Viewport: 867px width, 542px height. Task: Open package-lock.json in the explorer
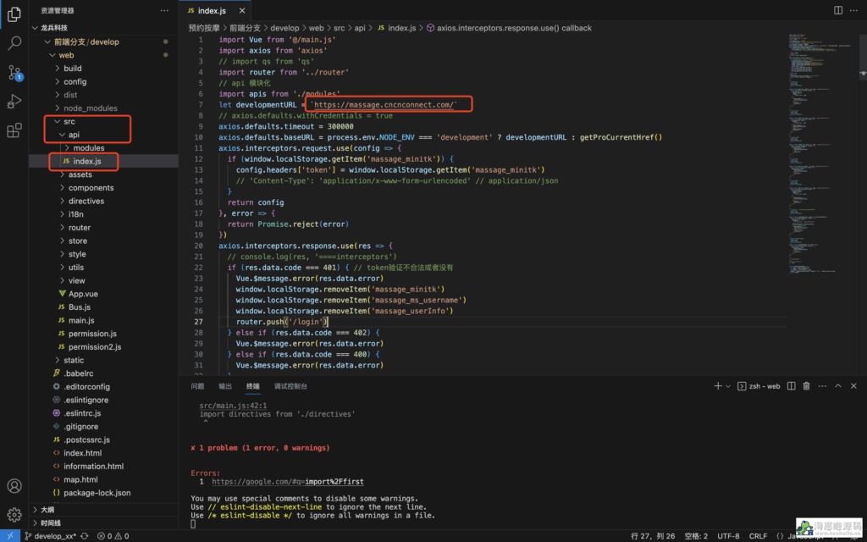pos(97,493)
